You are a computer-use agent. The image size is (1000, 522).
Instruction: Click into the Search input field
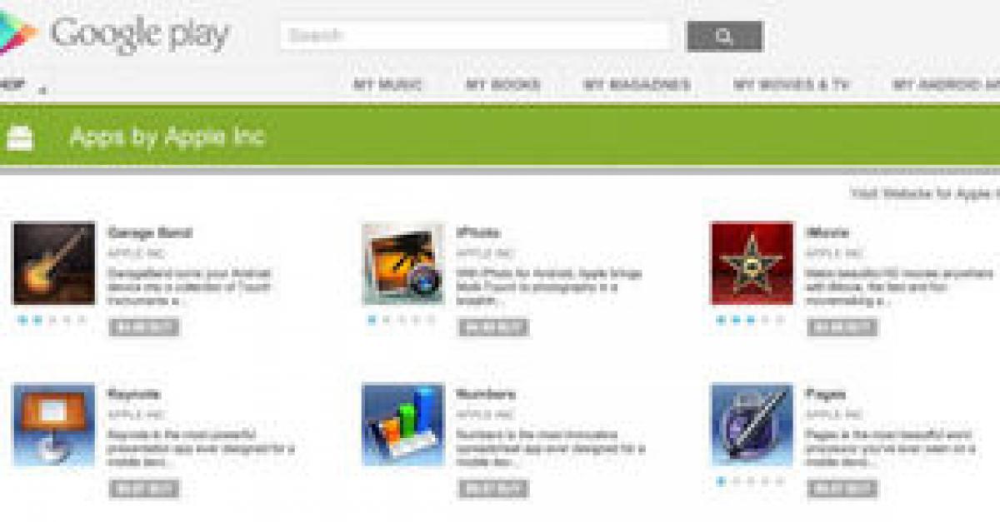click(x=475, y=36)
